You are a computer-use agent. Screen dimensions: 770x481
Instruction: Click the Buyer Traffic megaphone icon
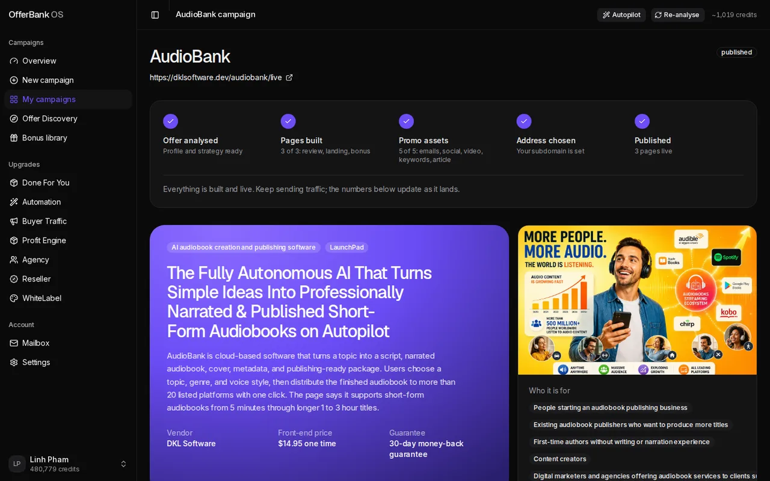[x=14, y=221]
